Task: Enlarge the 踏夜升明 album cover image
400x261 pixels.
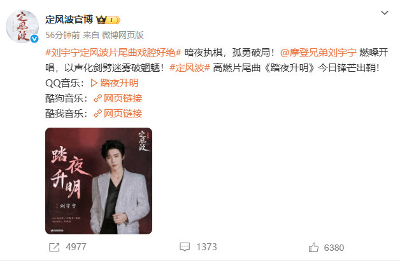Action: [x=99, y=181]
